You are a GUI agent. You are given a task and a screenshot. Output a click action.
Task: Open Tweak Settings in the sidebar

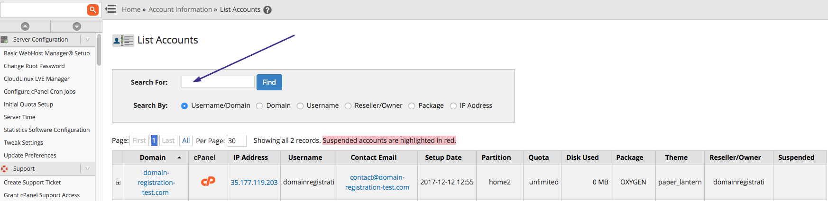pos(23,143)
